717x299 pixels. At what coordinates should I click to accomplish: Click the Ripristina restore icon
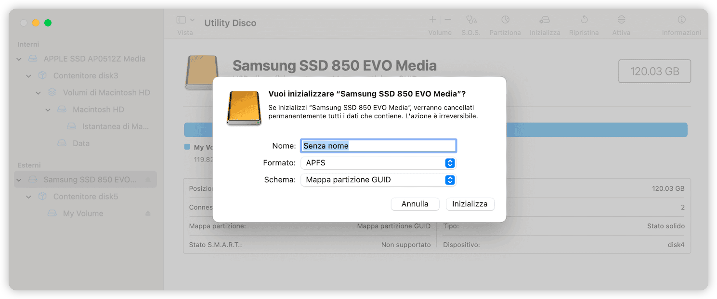pyautogui.click(x=584, y=20)
